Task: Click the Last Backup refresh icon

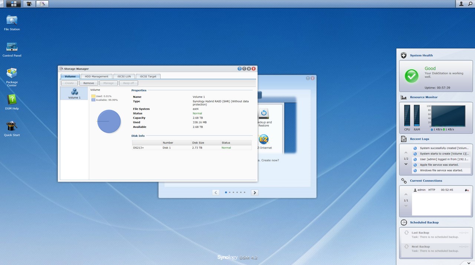Action: tap(406, 233)
